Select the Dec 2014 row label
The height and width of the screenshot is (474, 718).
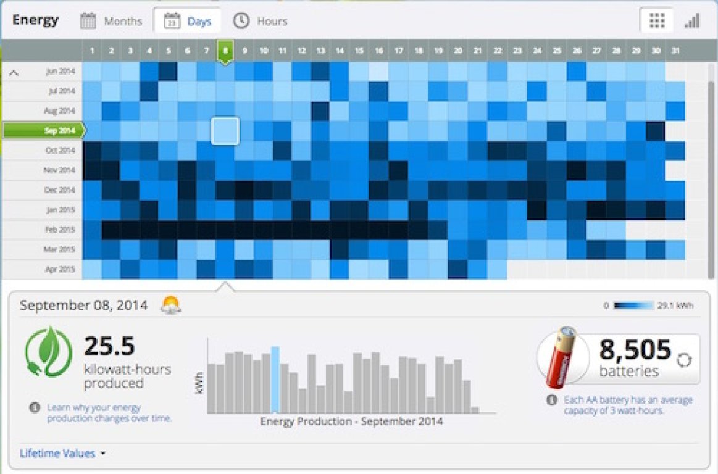click(59, 189)
